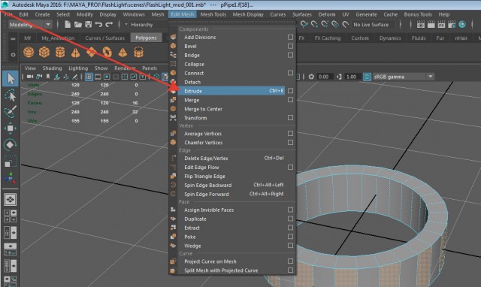Click the viewport select camera icon
Image resolution: width=481 pixels, height=287 pixels.
click(30, 77)
